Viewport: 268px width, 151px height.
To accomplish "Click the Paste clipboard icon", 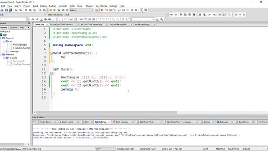I will pos(34,10).
